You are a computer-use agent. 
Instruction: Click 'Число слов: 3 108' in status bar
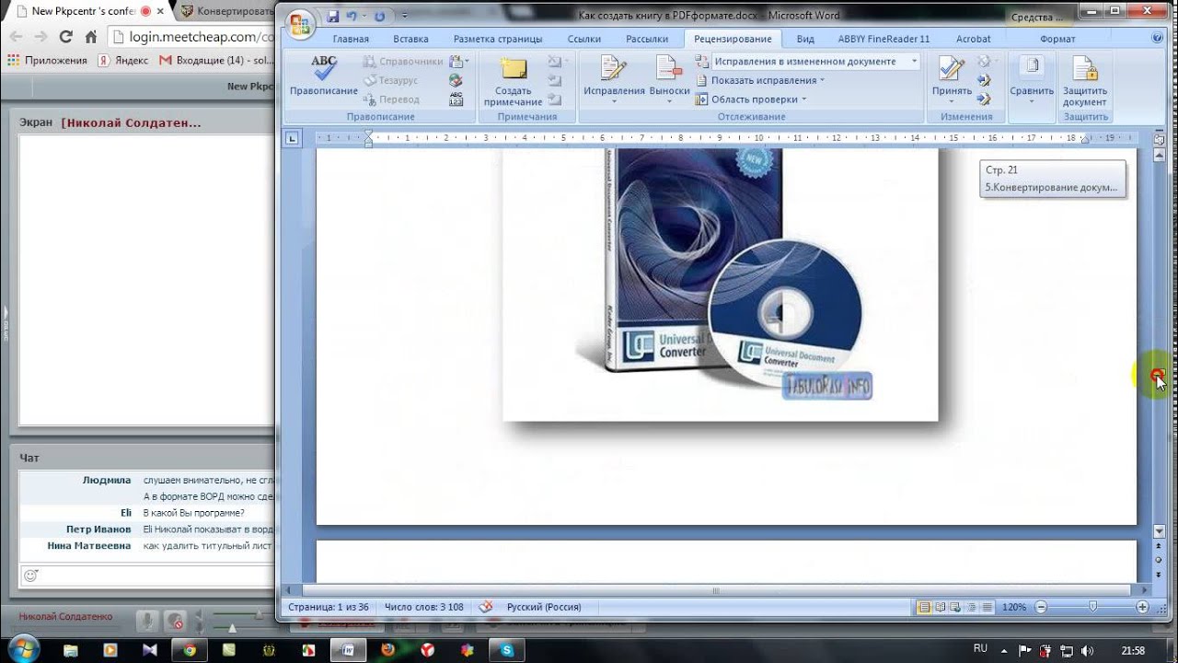coord(424,608)
